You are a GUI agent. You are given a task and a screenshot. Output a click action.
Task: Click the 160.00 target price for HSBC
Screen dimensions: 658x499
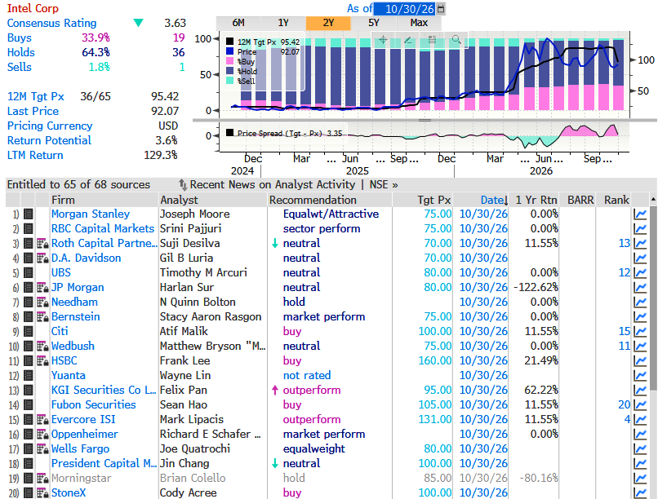point(435,360)
